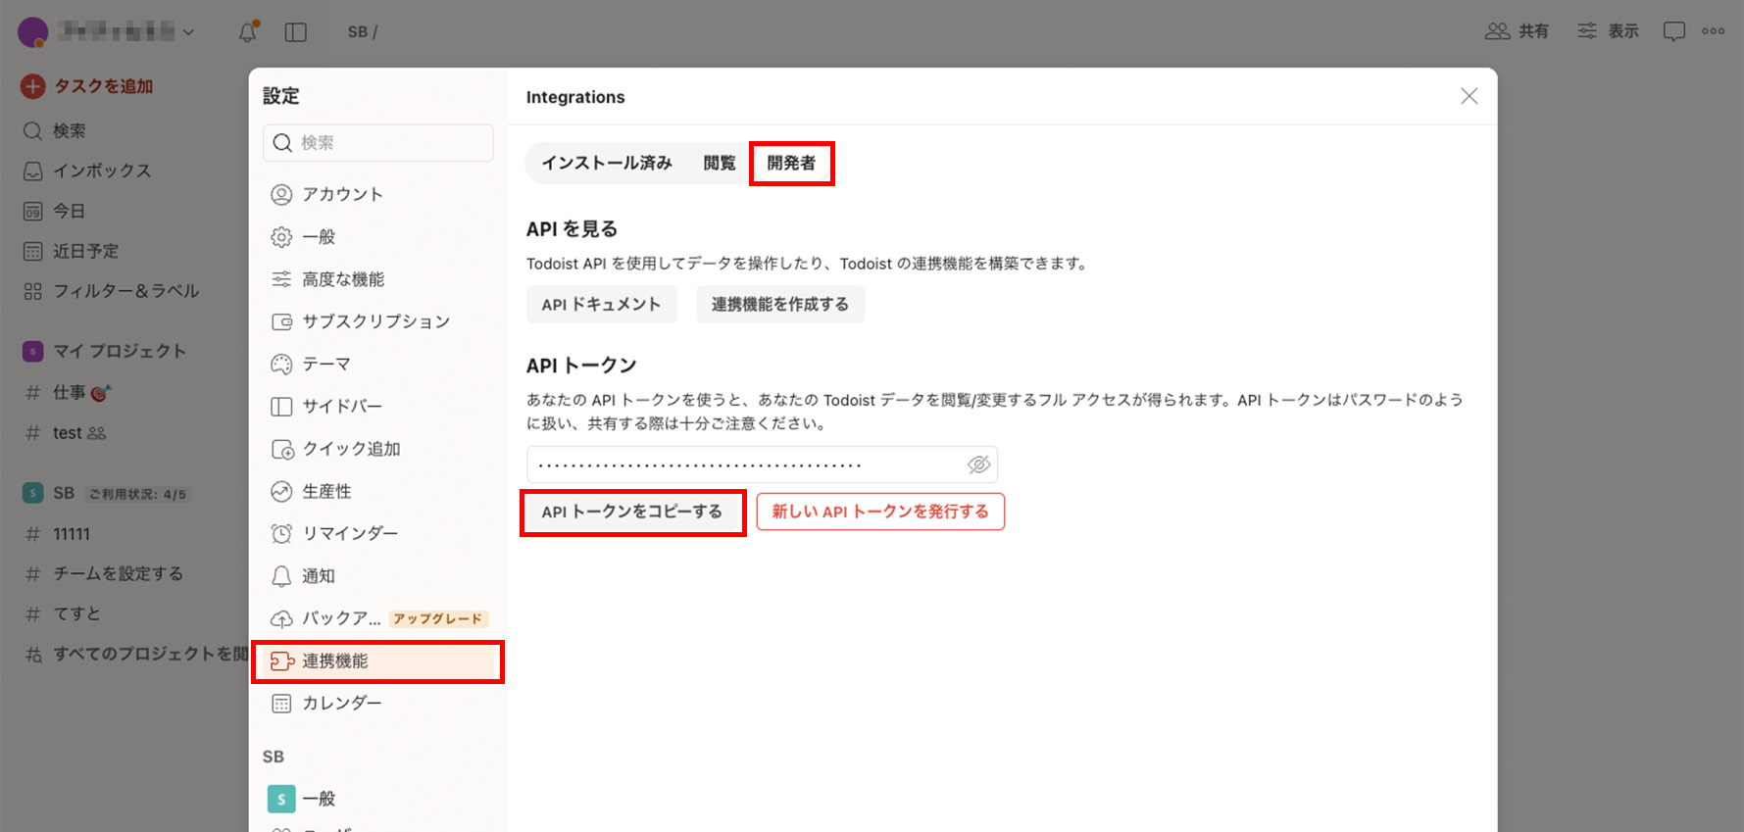Expand マイ プロジェクト section
Viewport: 1744px width, 832px height.
pos(118,351)
